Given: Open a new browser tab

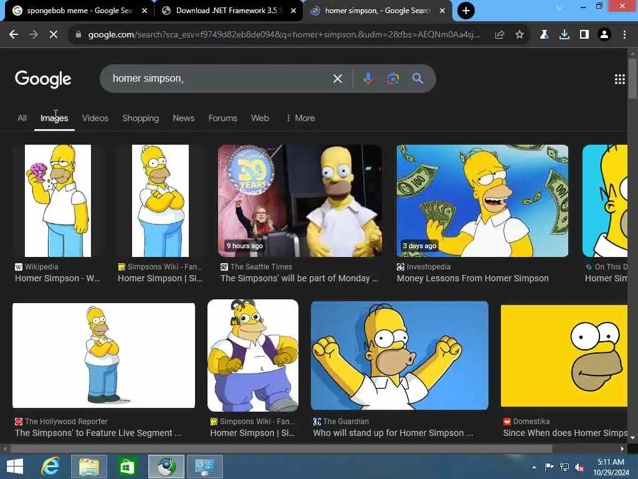Looking at the screenshot, I should [466, 11].
